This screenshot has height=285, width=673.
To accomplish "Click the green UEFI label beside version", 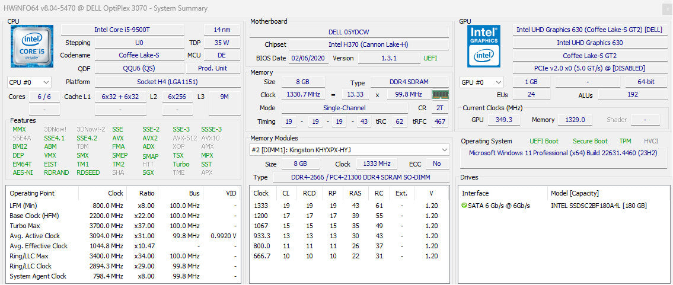I will tap(430, 58).
